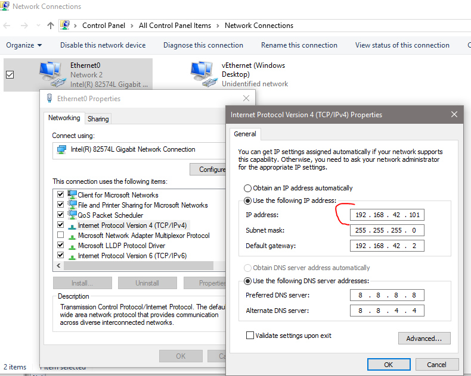
Task: Click the Back arrow in the explorer bar
Action: pyautogui.click(x=7, y=26)
